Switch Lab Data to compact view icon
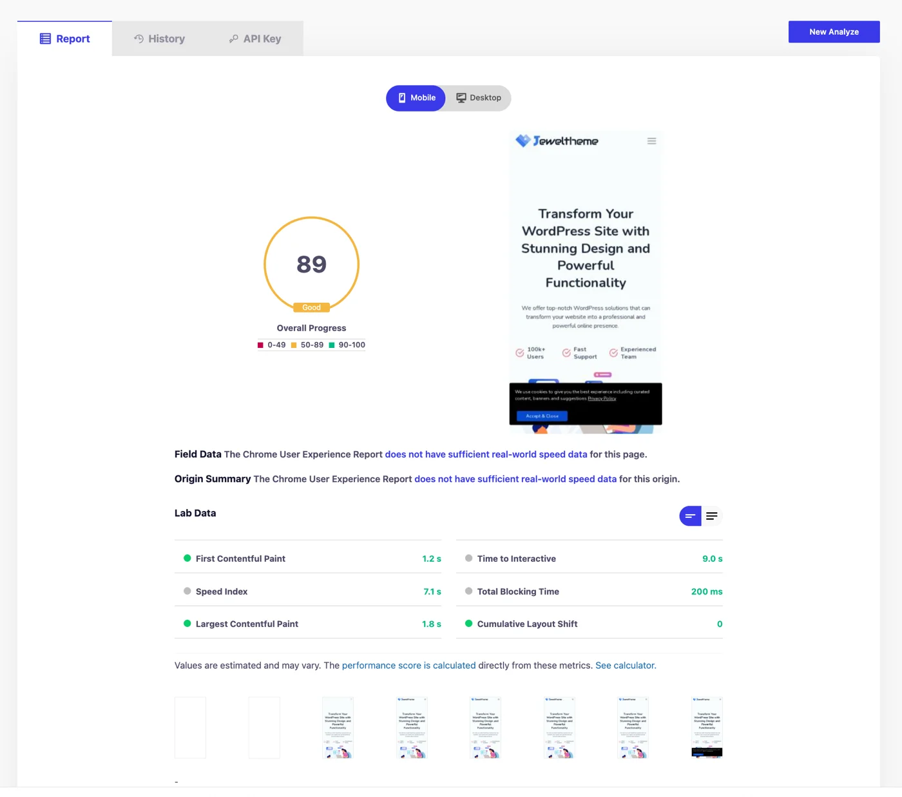Viewport: 902px width, 797px height. pos(689,515)
